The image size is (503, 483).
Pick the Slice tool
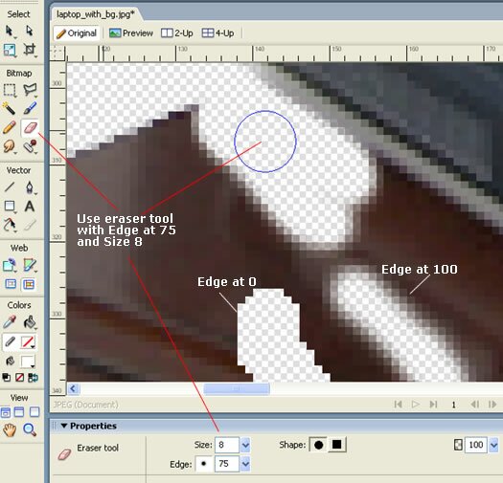pyautogui.click(x=30, y=266)
